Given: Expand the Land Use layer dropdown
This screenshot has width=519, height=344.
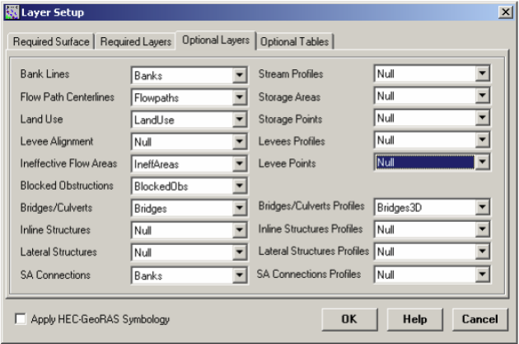Looking at the screenshot, I should 239,120.
